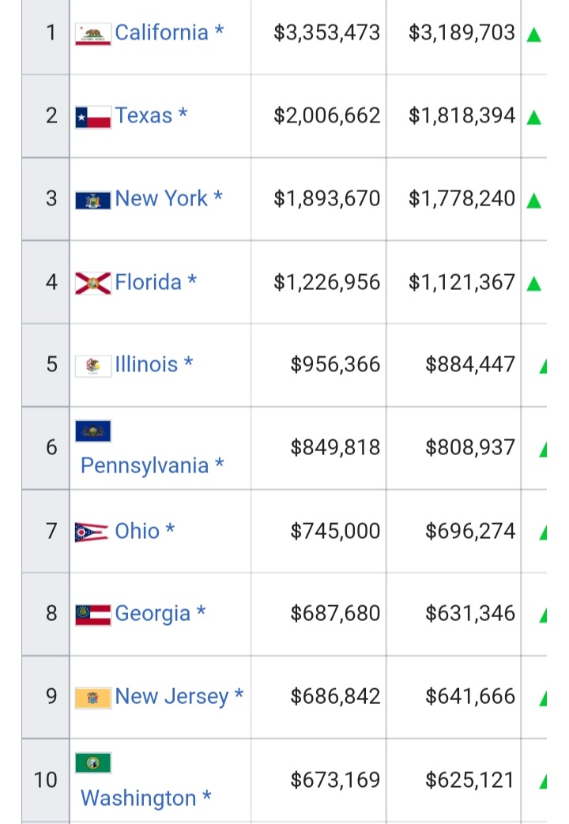Click the Ohio flag icon
569x824 pixels.
coord(92,532)
